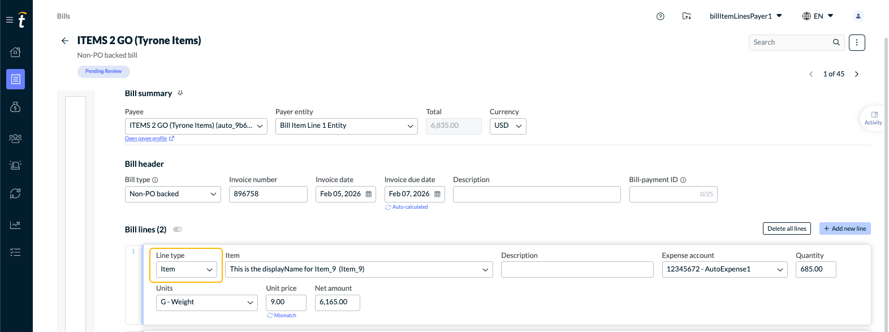
Task: Open the hamburger menu in sidebar
Action: (9, 20)
